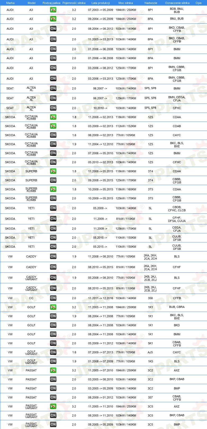Click the petrol icon in the Octavia Kombi CDAB row
This screenshot has height=429, width=207.
(x=53, y=126)
